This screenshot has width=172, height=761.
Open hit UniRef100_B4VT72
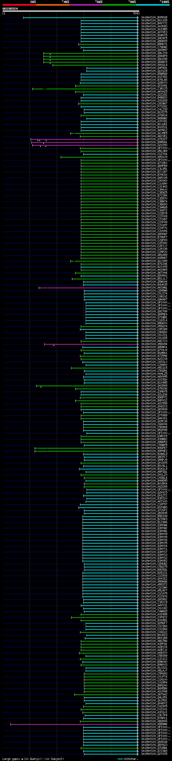(154, 23)
